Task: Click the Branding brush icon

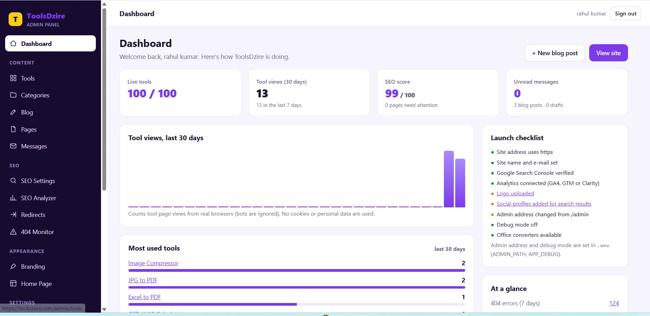Action: 13,266
